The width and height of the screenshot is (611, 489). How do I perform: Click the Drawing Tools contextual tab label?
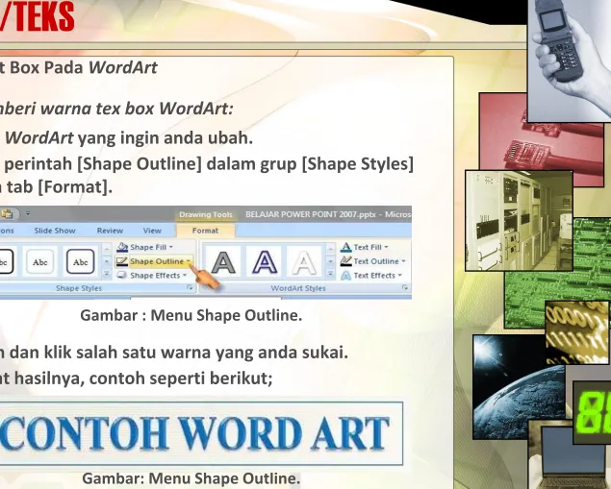[x=206, y=215]
